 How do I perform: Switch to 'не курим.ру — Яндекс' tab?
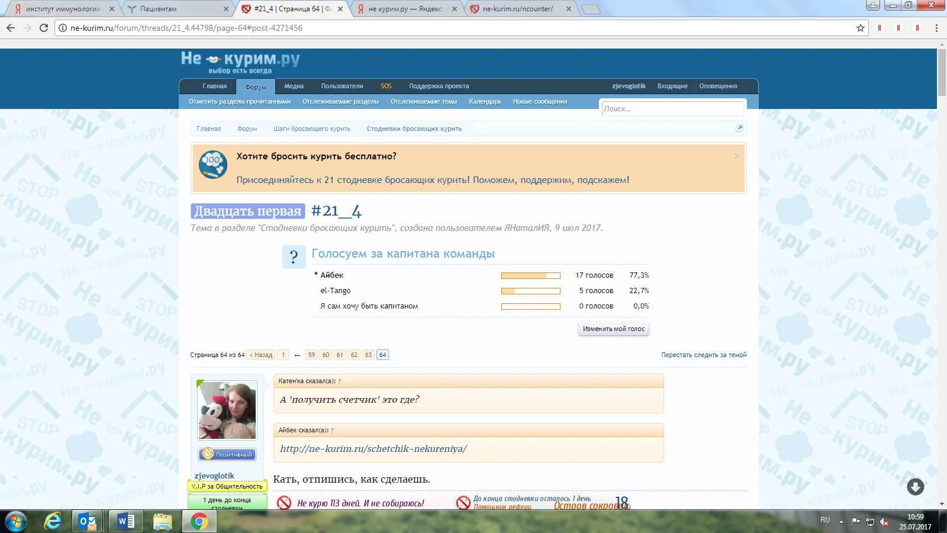pyautogui.click(x=405, y=9)
